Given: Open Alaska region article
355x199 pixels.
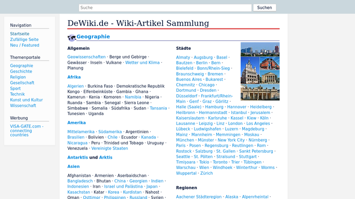Looking at the screenshot, I should pyautogui.click(x=232, y=197).
